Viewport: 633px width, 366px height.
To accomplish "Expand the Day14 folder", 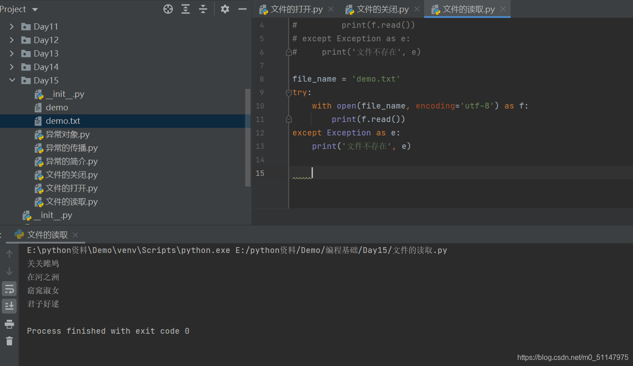I will coord(12,67).
